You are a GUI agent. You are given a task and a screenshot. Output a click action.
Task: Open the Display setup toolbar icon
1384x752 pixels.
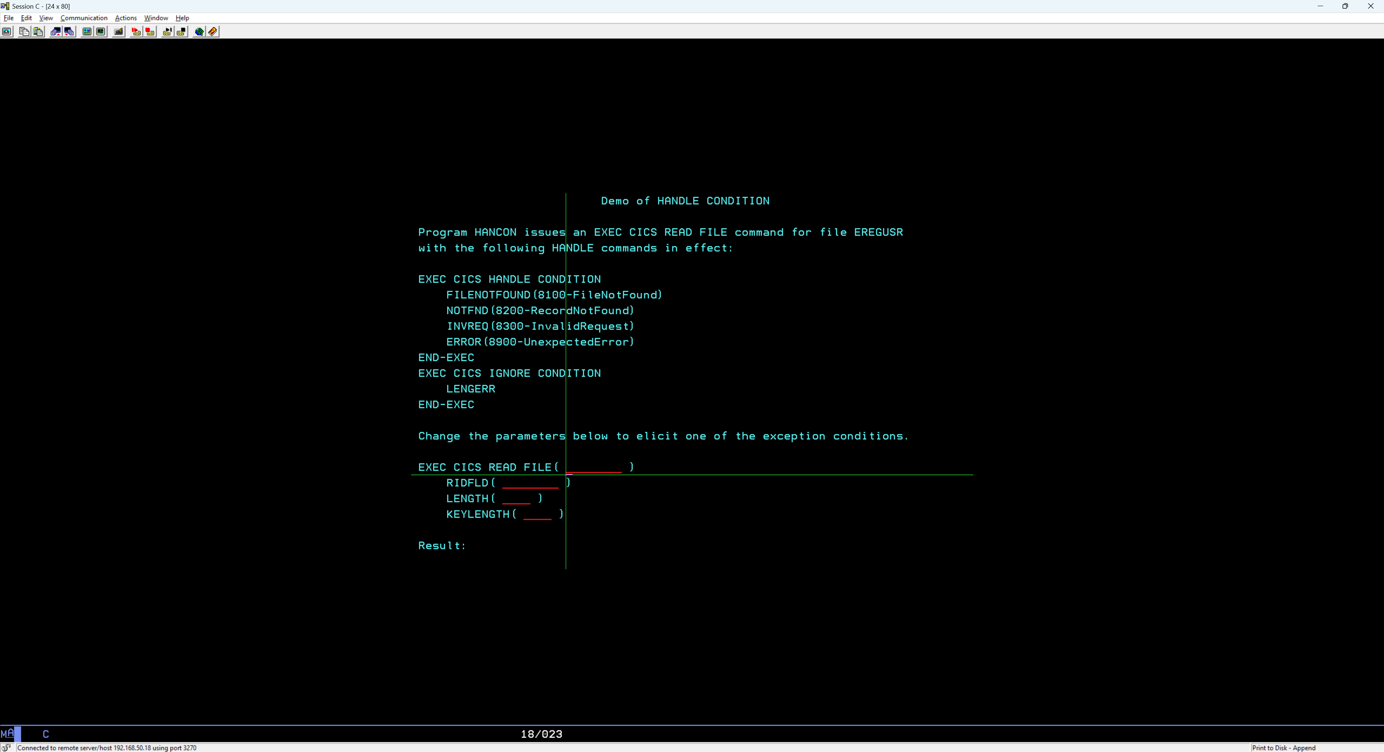click(86, 32)
